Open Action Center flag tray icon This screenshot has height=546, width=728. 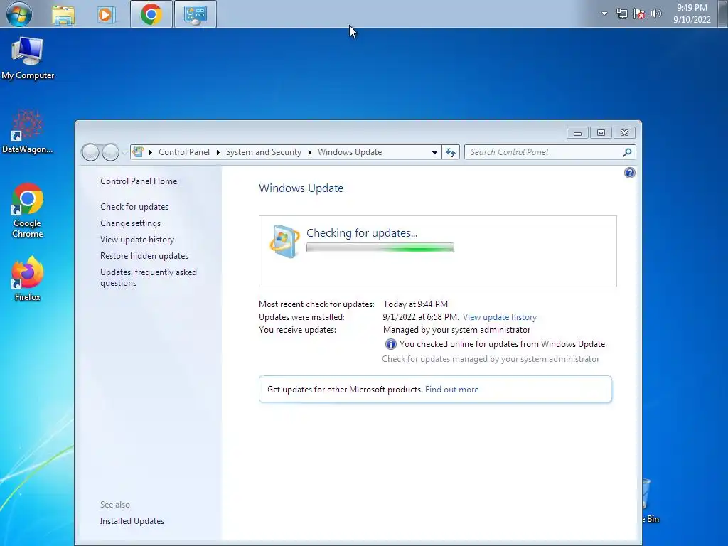pos(639,14)
